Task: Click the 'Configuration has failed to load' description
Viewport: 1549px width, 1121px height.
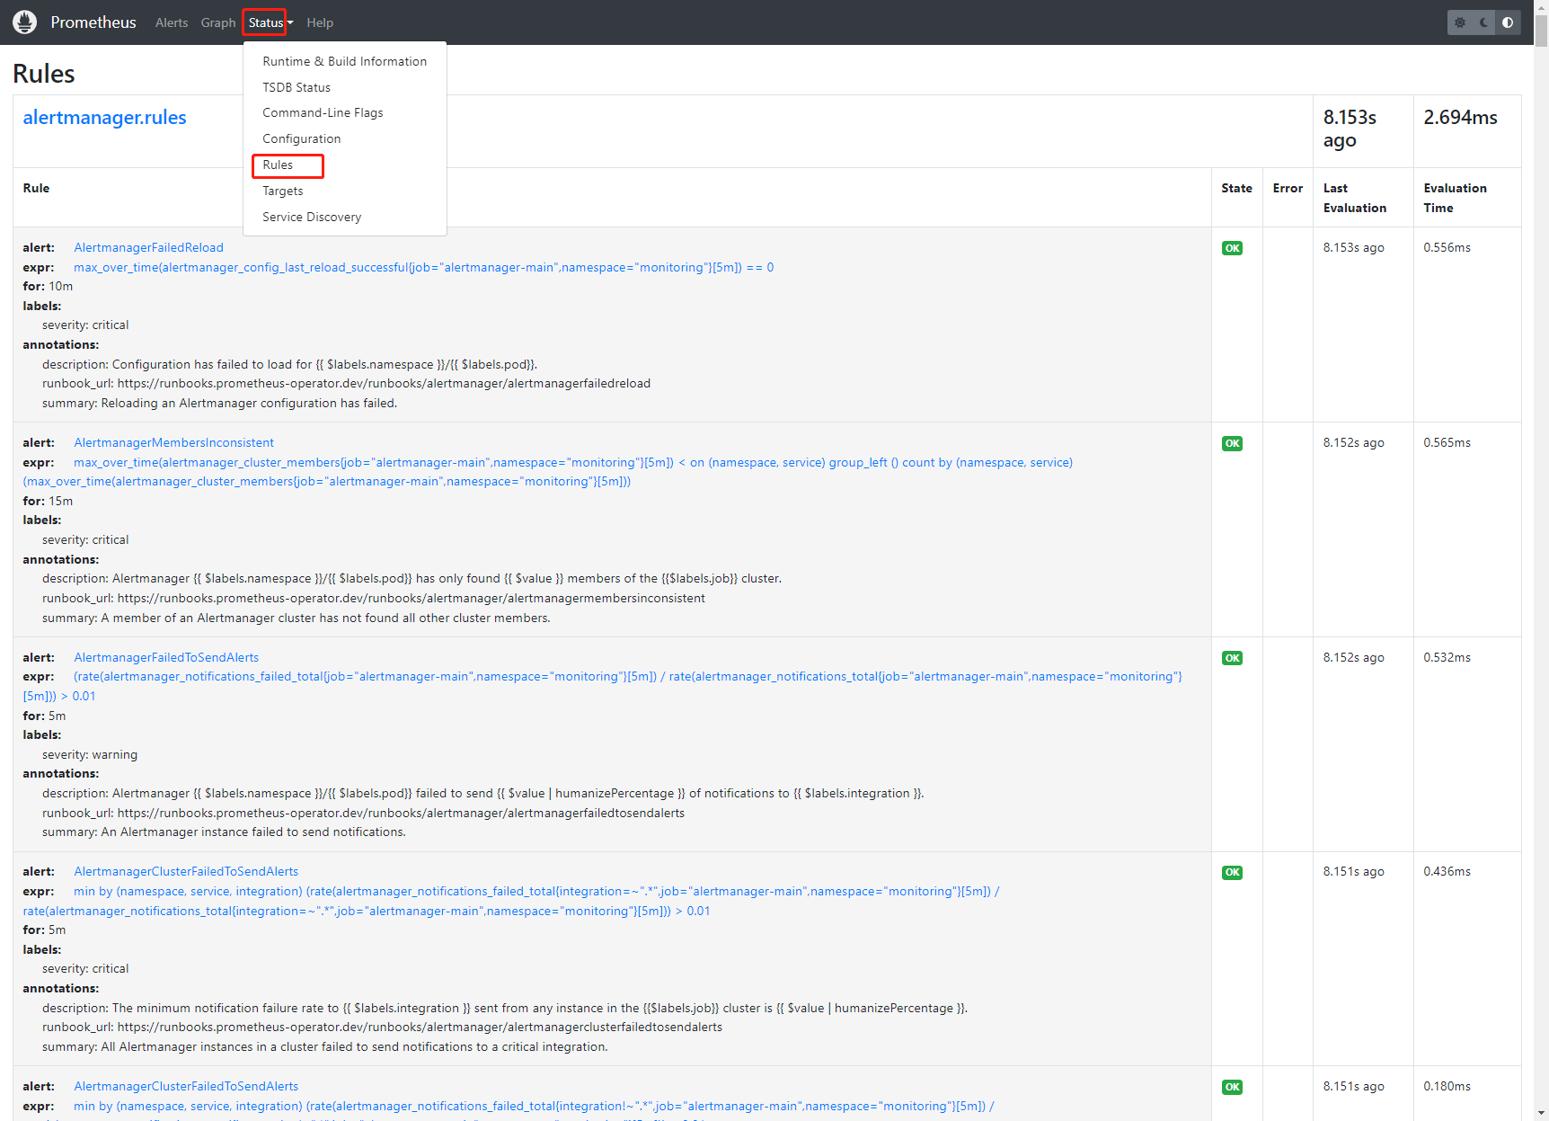Action: coord(289,364)
